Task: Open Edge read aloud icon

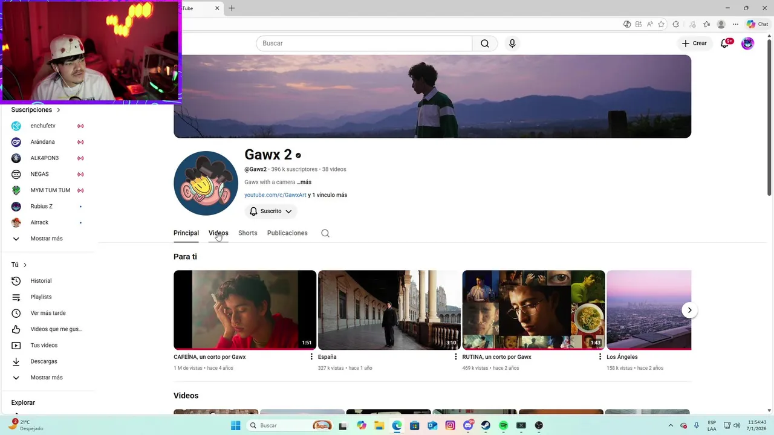Action: pyautogui.click(x=649, y=24)
